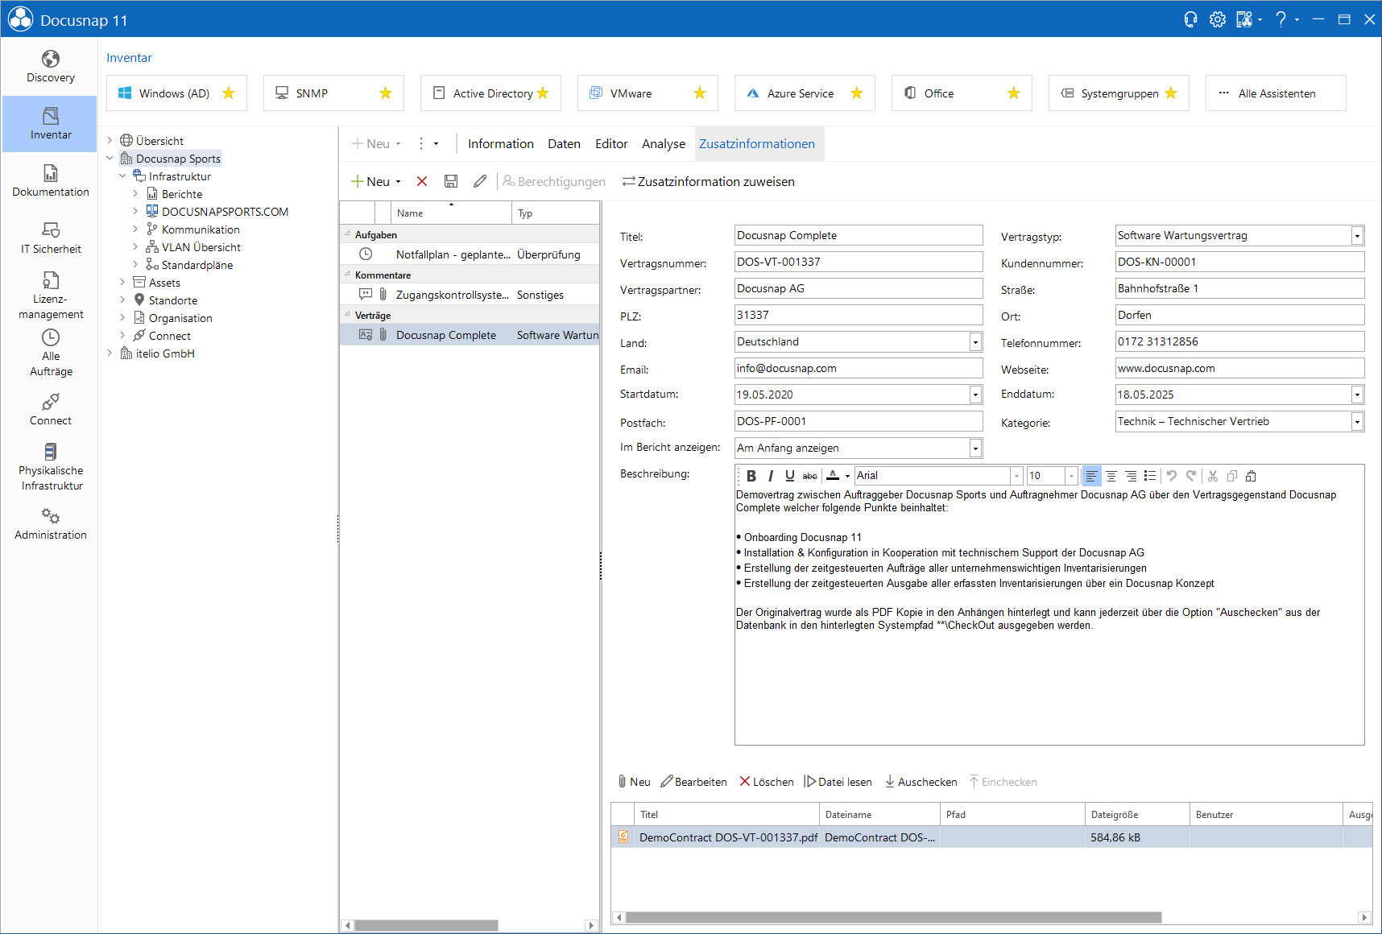Click Auschecken for the attachment

[921, 782]
